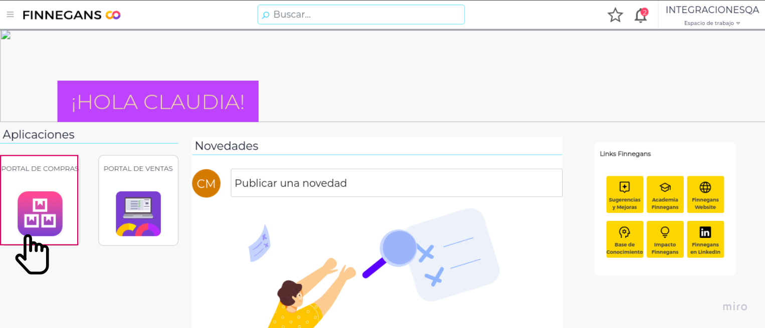Click the CM user avatar

click(206, 183)
